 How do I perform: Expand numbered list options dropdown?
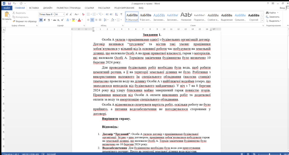coord(97,14)
